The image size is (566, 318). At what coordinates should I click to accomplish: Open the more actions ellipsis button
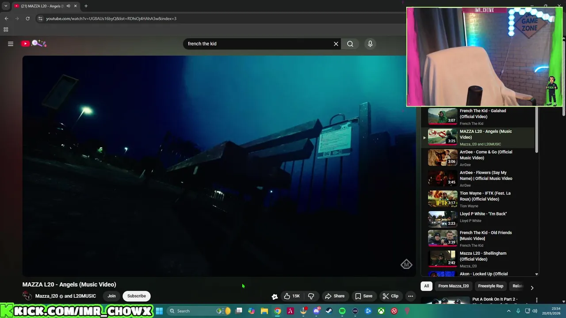[410, 296]
